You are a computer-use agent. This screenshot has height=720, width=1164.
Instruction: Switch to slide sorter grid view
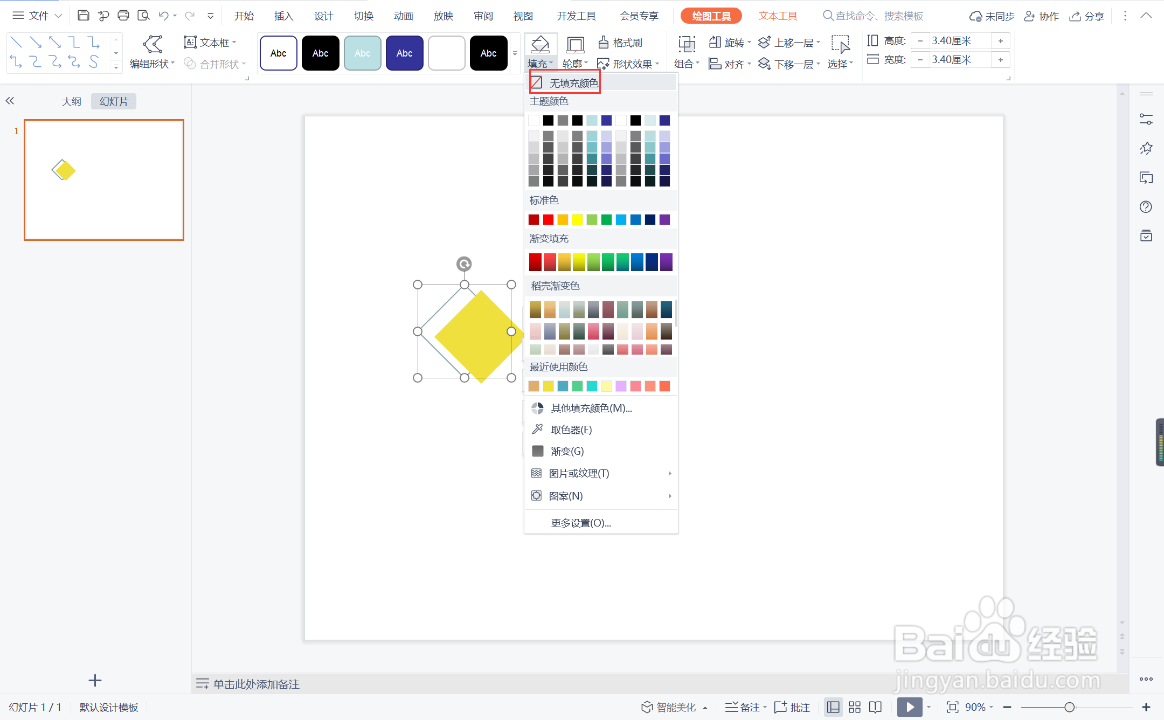(854, 707)
